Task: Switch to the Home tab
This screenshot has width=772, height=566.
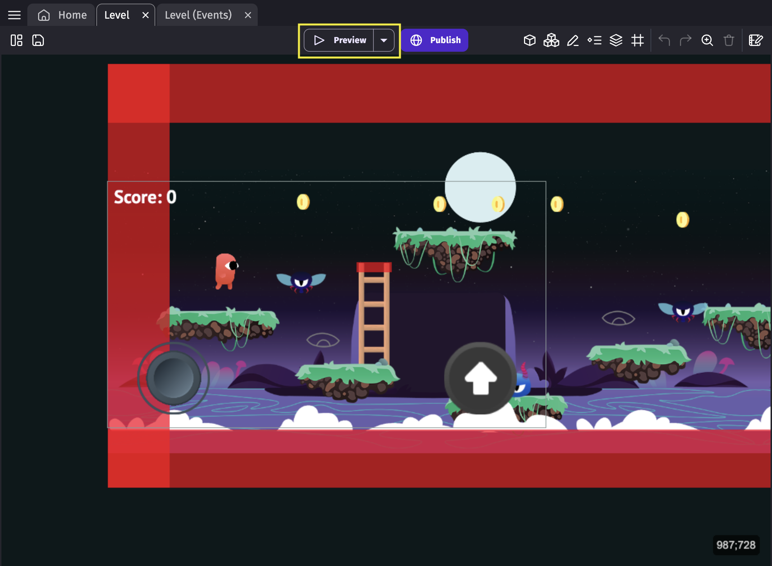Action: pyautogui.click(x=63, y=15)
